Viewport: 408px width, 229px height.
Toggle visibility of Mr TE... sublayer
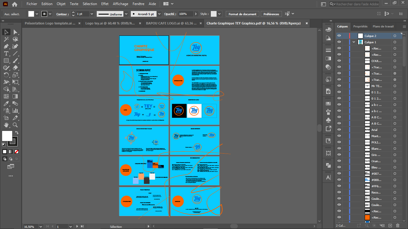(x=339, y=86)
